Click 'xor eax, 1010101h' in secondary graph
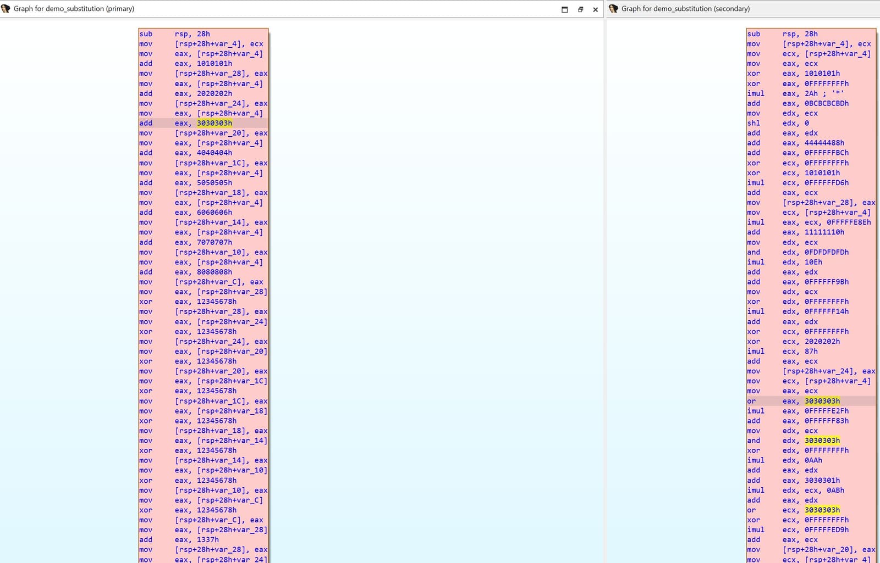The image size is (880, 563). 794,74
